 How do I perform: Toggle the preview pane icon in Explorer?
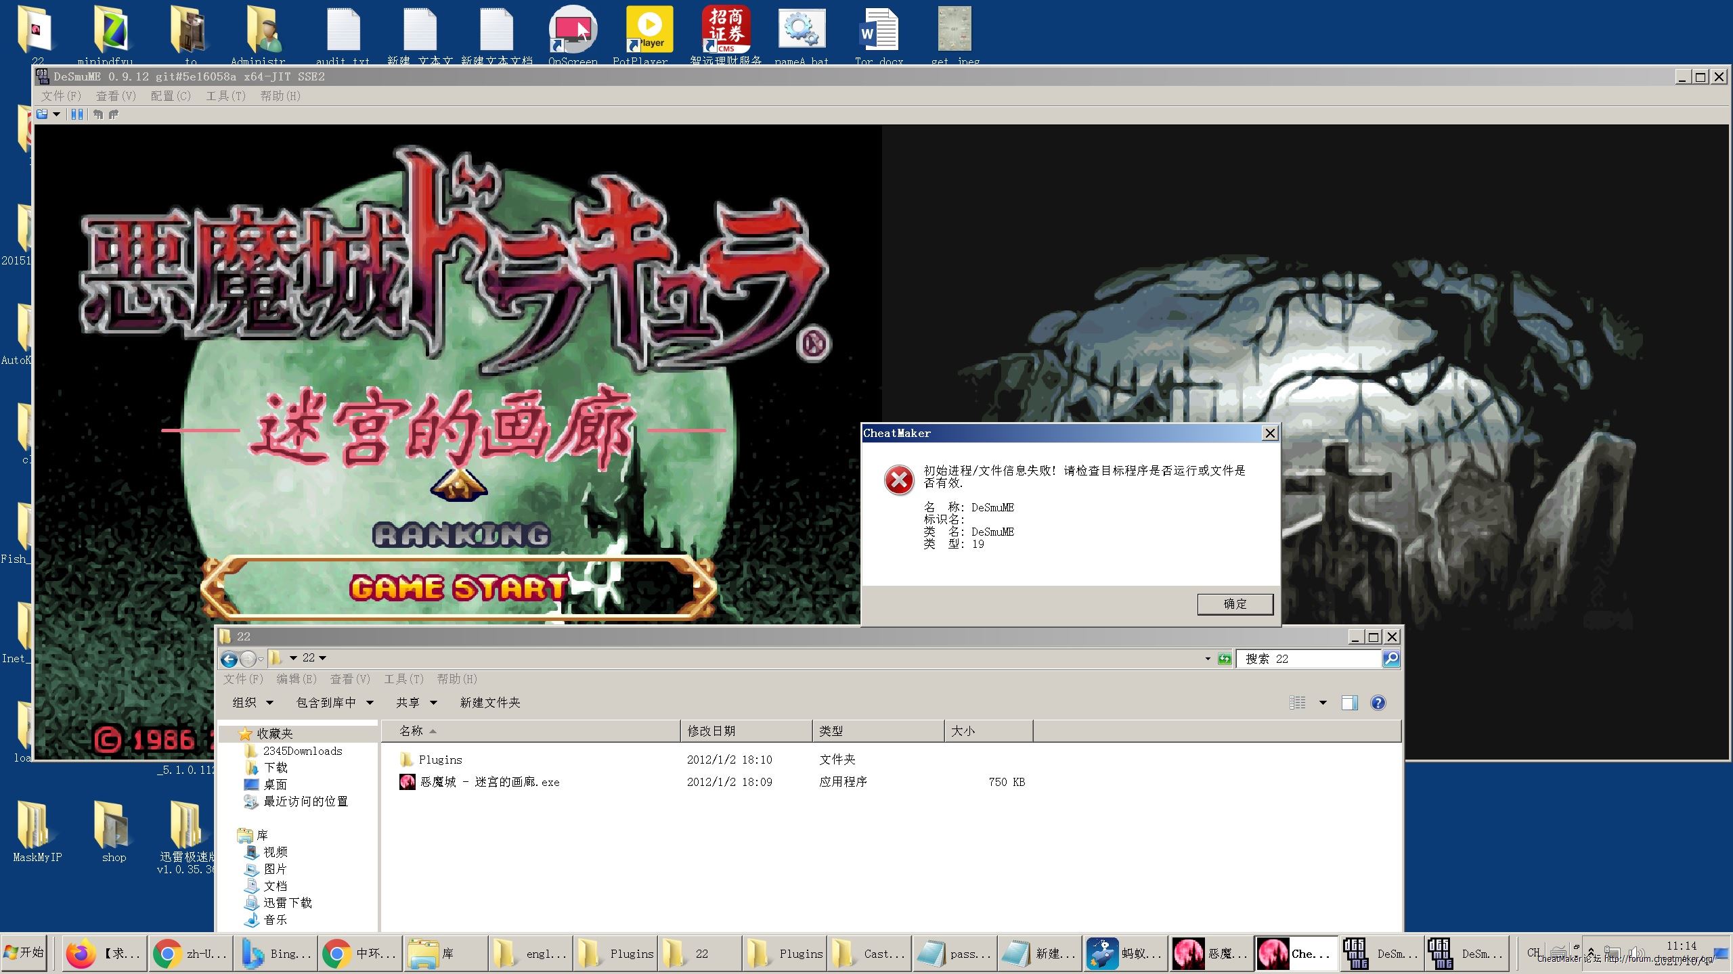pos(1349,703)
